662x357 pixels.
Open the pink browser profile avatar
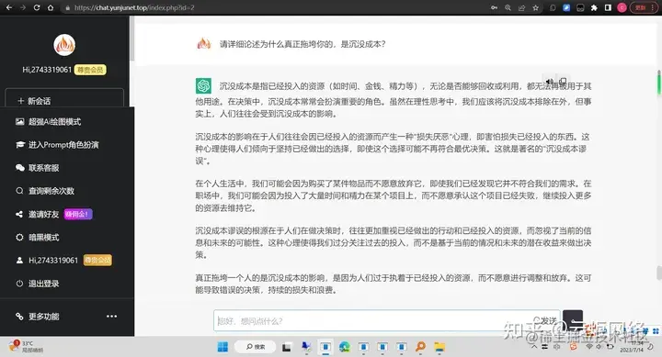[622, 7]
